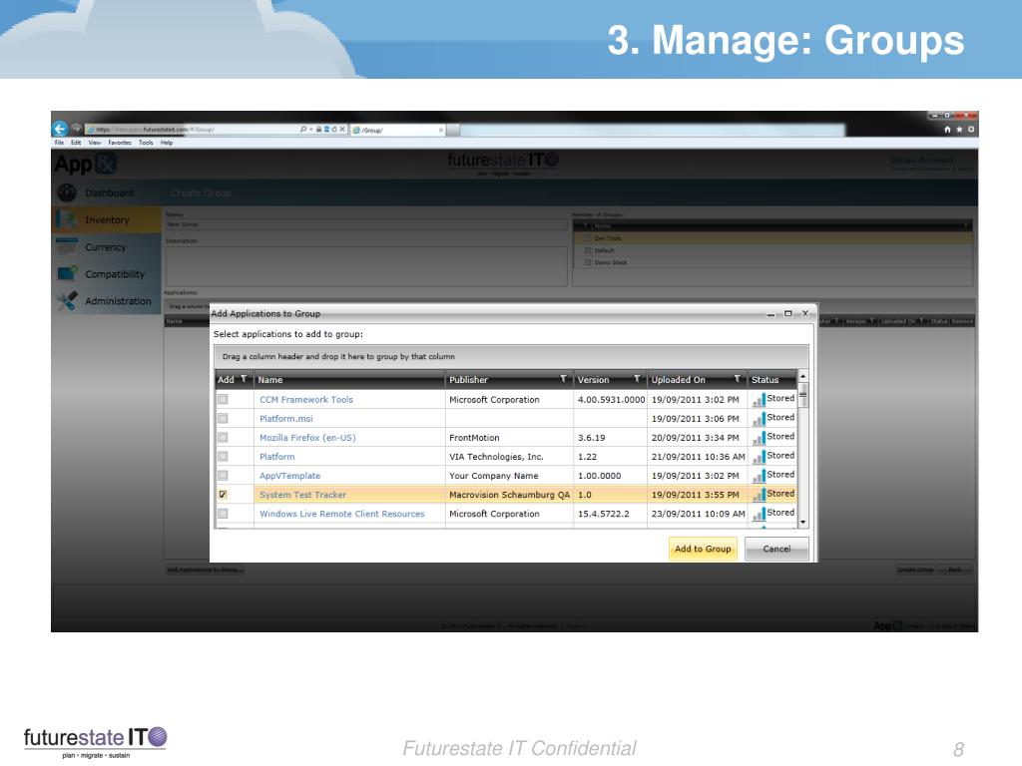Click status bars icon for CCM Framework Tools
The image size is (1022, 766).
(759, 399)
